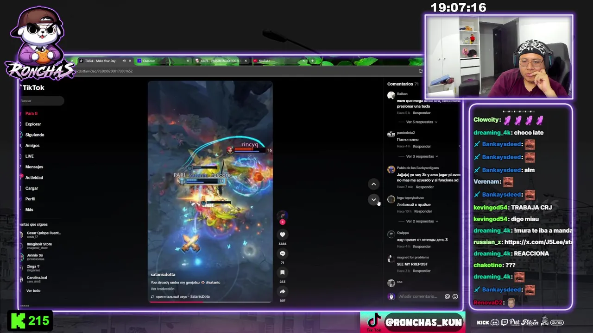Switch to the YouTube browser tab
This screenshot has height=333, width=593.
[x=278, y=61]
